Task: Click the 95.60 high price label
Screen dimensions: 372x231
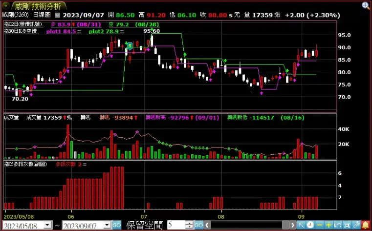Action: click(x=152, y=31)
